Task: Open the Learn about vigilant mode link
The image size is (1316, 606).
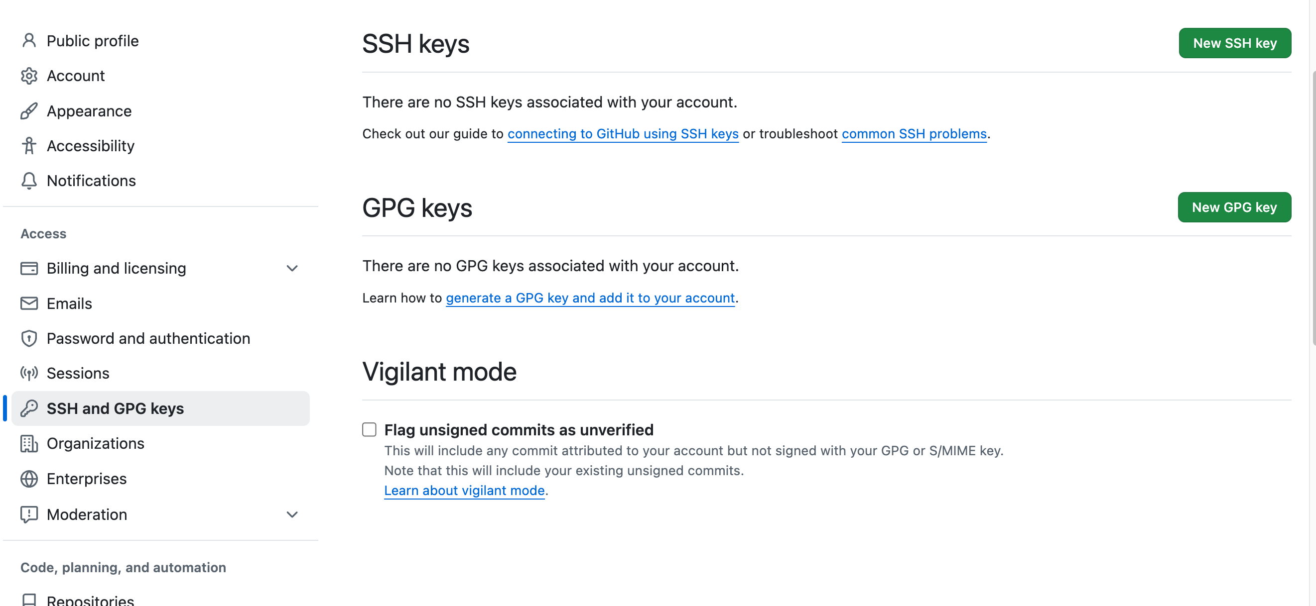Action: point(464,490)
